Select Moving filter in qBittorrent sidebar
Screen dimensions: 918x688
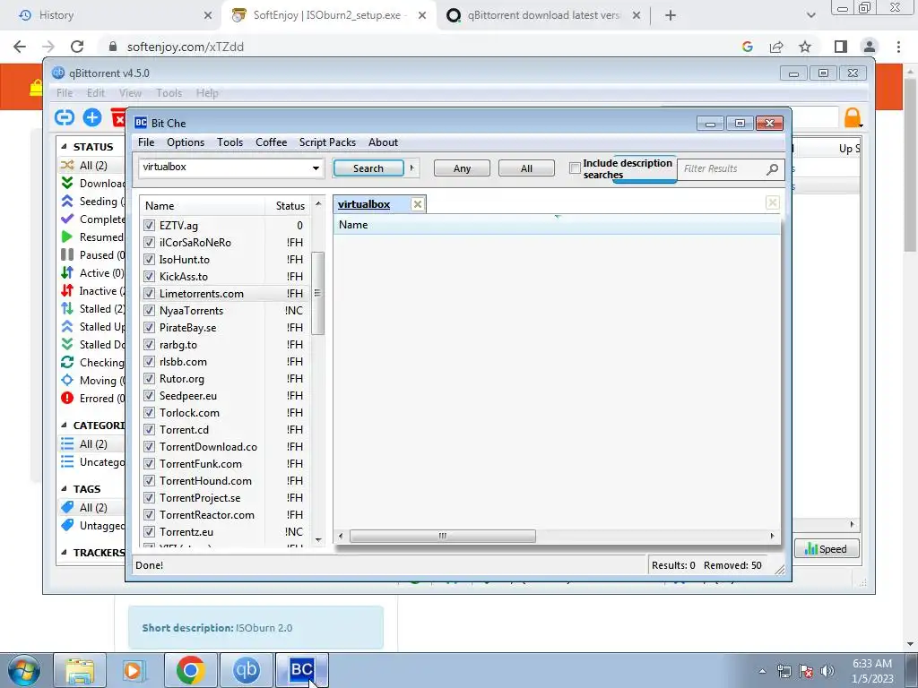click(x=92, y=380)
